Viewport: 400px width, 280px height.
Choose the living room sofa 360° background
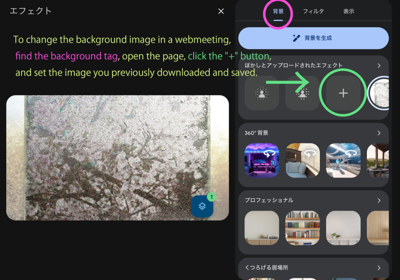[x=302, y=160]
